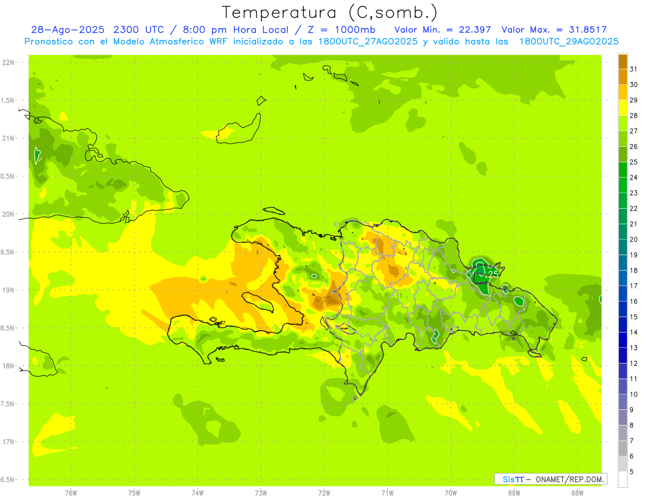Viewport: 648px width, 500px height.
Task: Click the '28' colorbar label
Action: (x=633, y=115)
